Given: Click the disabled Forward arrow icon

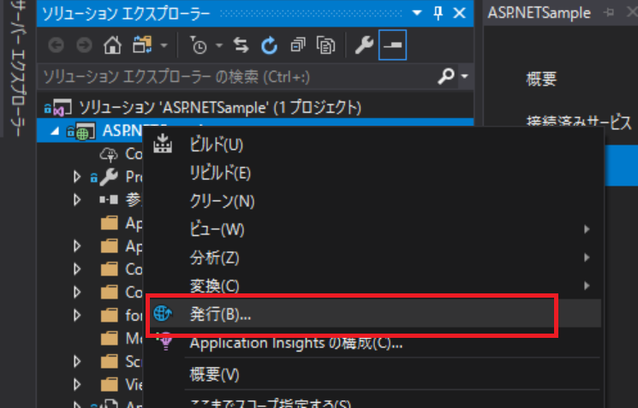Looking at the screenshot, I should point(84,45).
